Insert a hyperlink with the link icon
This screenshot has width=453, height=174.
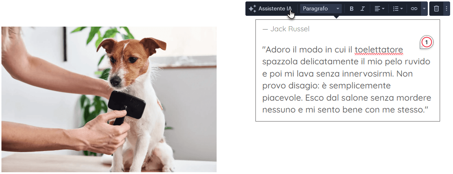[414, 9]
